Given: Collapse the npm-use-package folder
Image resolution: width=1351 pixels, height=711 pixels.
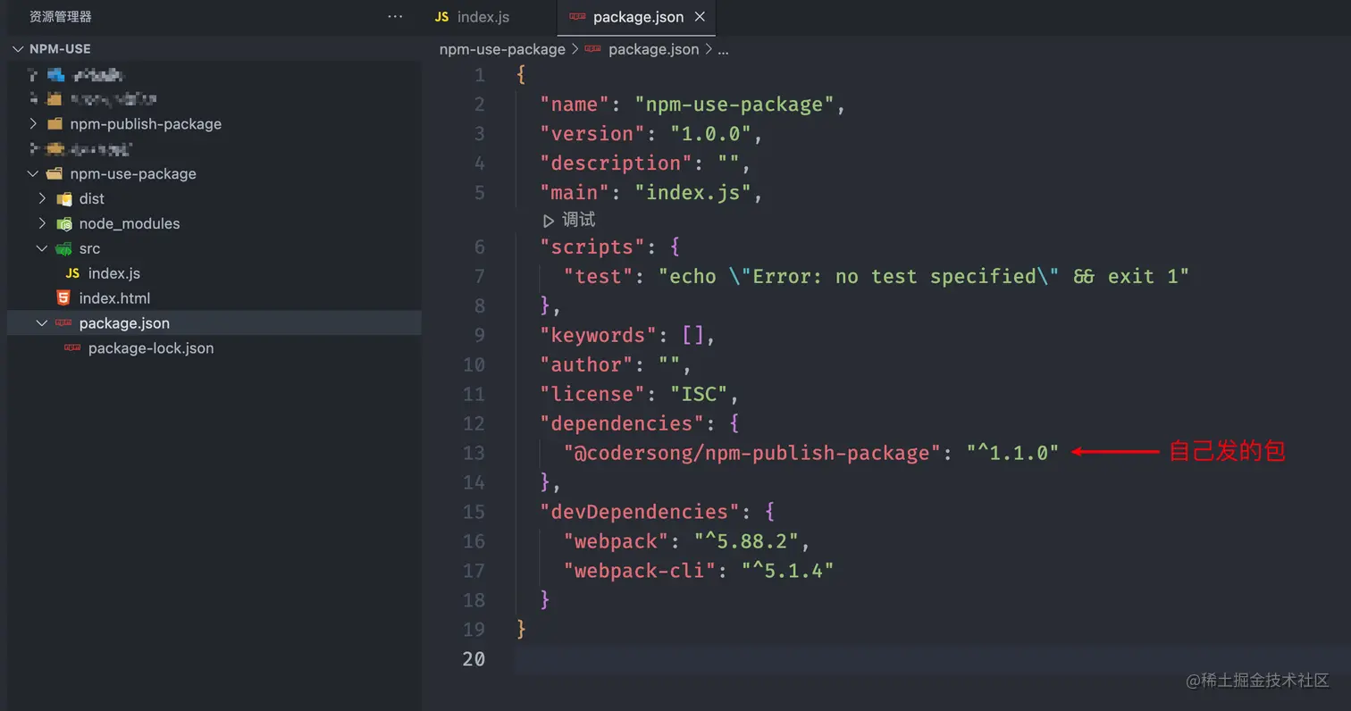Looking at the screenshot, I should coord(33,173).
